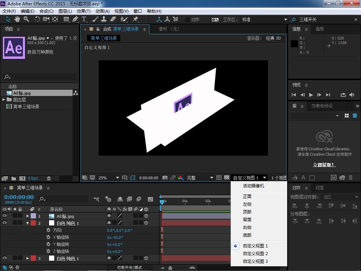Image resolution: width=361 pixels, height=271 pixels.
Task: Hide the AE标.jpg layer with eye icon
Action: pyautogui.click(x=4, y=216)
